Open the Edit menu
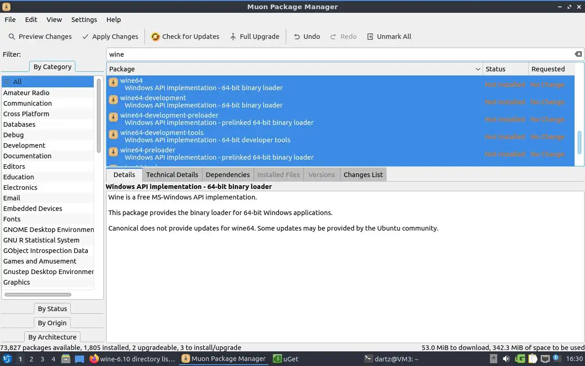Screen dimensions: 585x366 31,20
